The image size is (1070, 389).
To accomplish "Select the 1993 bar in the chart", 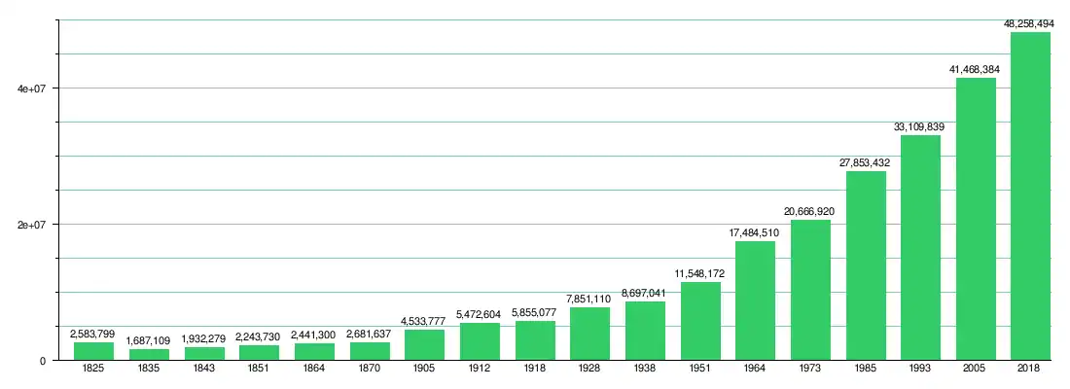I will click(920, 248).
